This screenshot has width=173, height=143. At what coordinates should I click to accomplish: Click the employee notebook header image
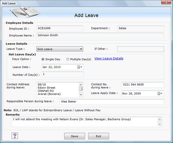25,13
